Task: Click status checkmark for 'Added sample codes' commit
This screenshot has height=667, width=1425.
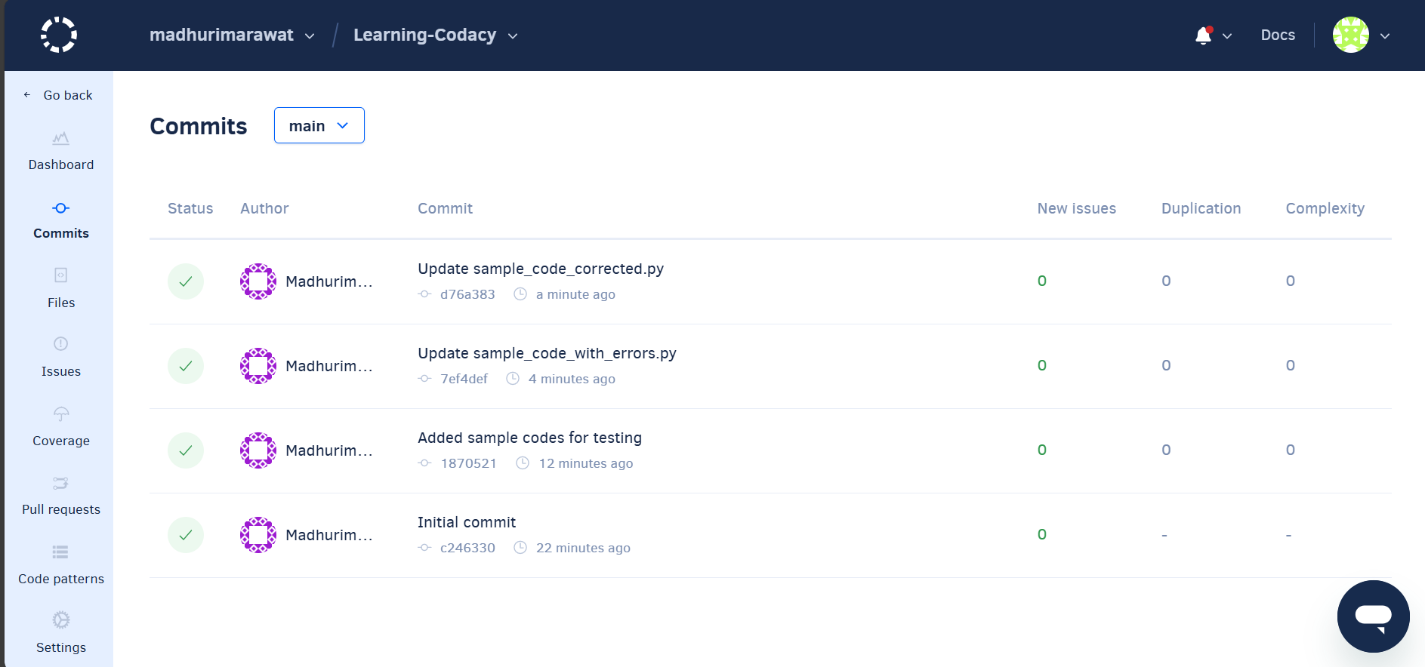Action: pyautogui.click(x=186, y=450)
